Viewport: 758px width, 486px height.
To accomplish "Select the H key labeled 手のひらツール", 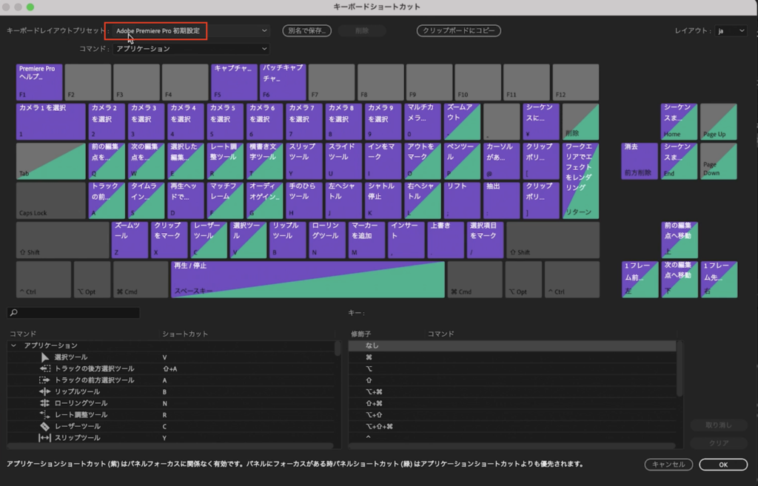I will (304, 200).
